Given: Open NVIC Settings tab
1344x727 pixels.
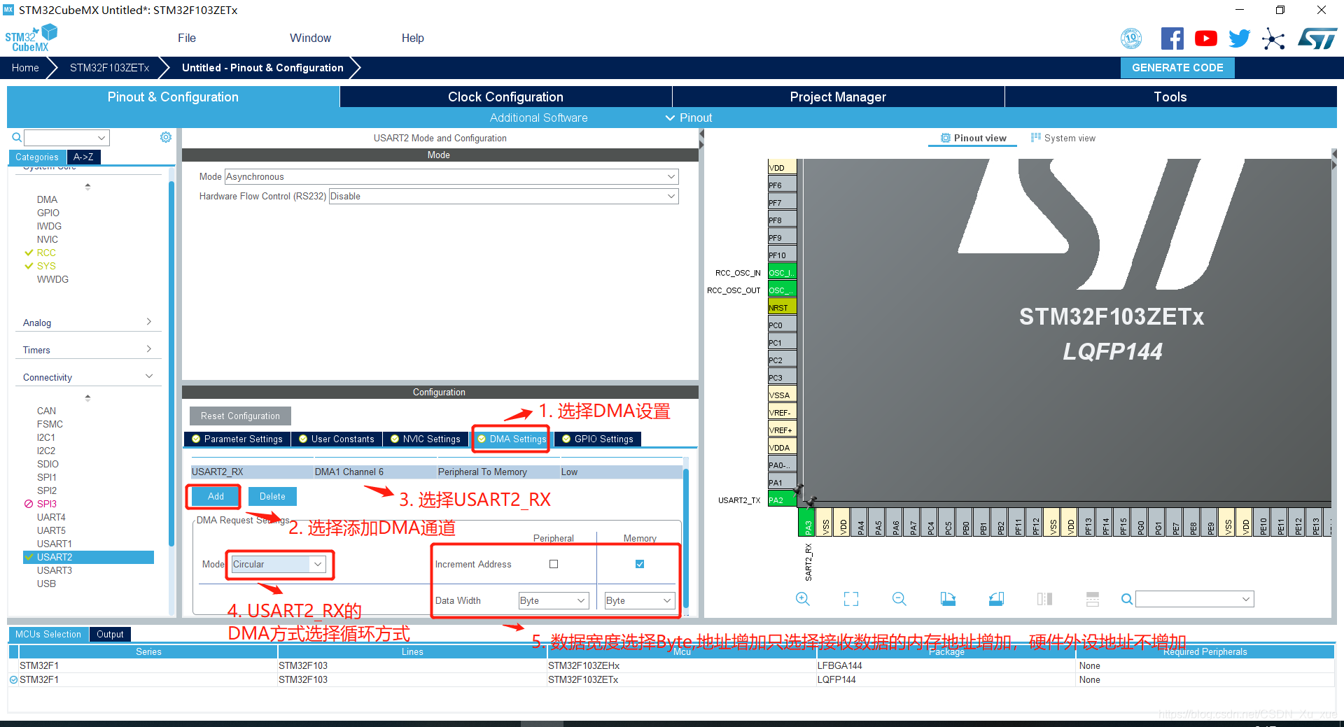Looking at the screenshot, I should point(426,439).
